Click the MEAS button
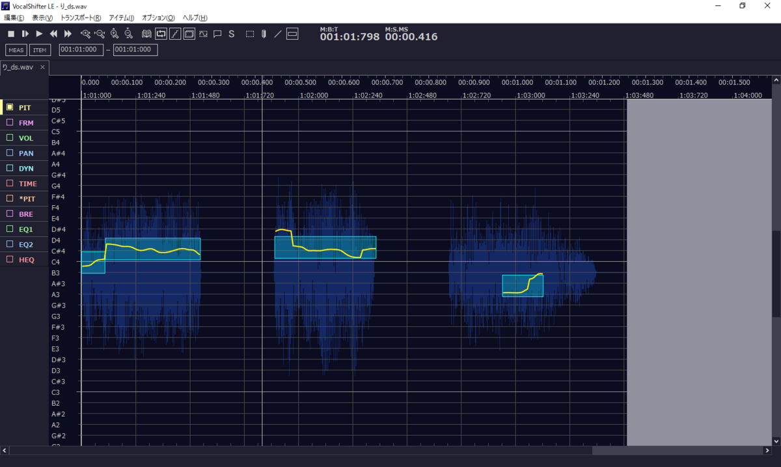The height and width of the screenshot is (467, 781). pos(16,50)
